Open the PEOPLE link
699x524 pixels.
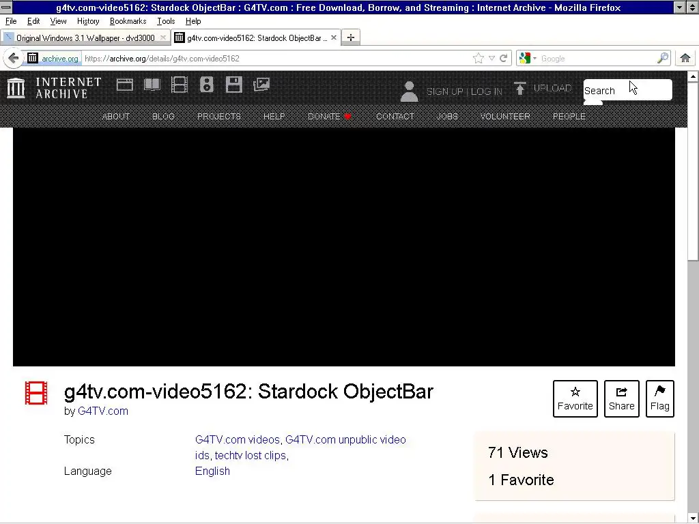(569, 116)
